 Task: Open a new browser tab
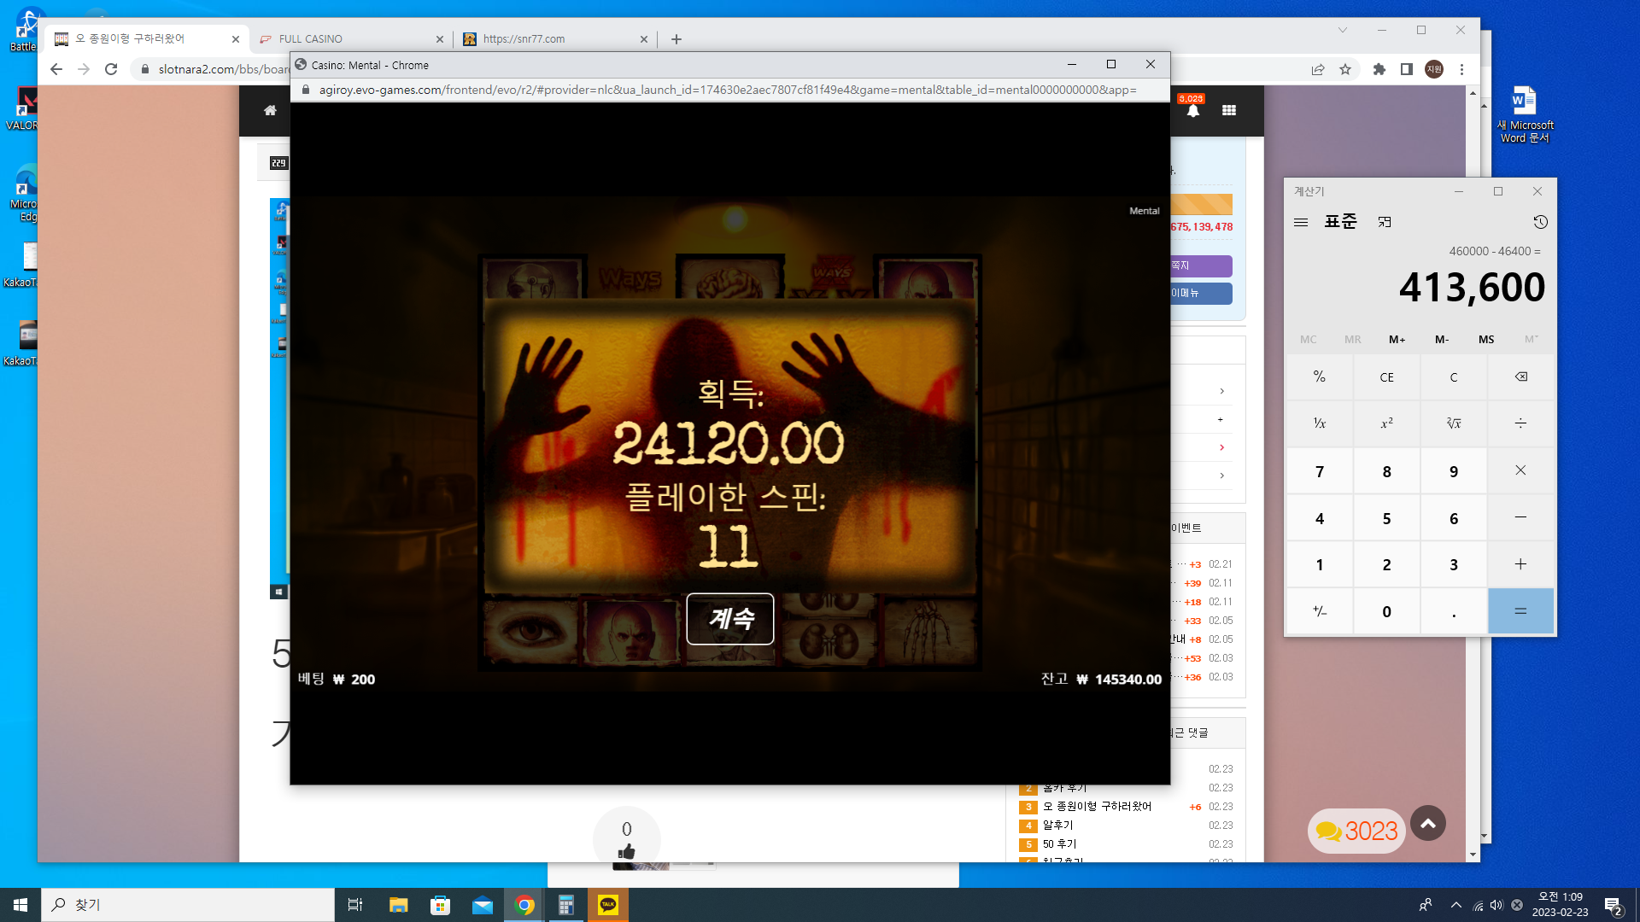pyautogui.click(x=676, y=39)
